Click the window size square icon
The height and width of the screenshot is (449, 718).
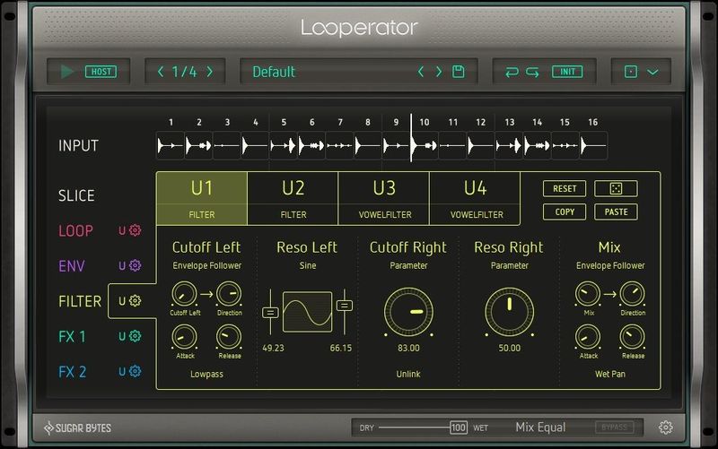coord(631,72)
